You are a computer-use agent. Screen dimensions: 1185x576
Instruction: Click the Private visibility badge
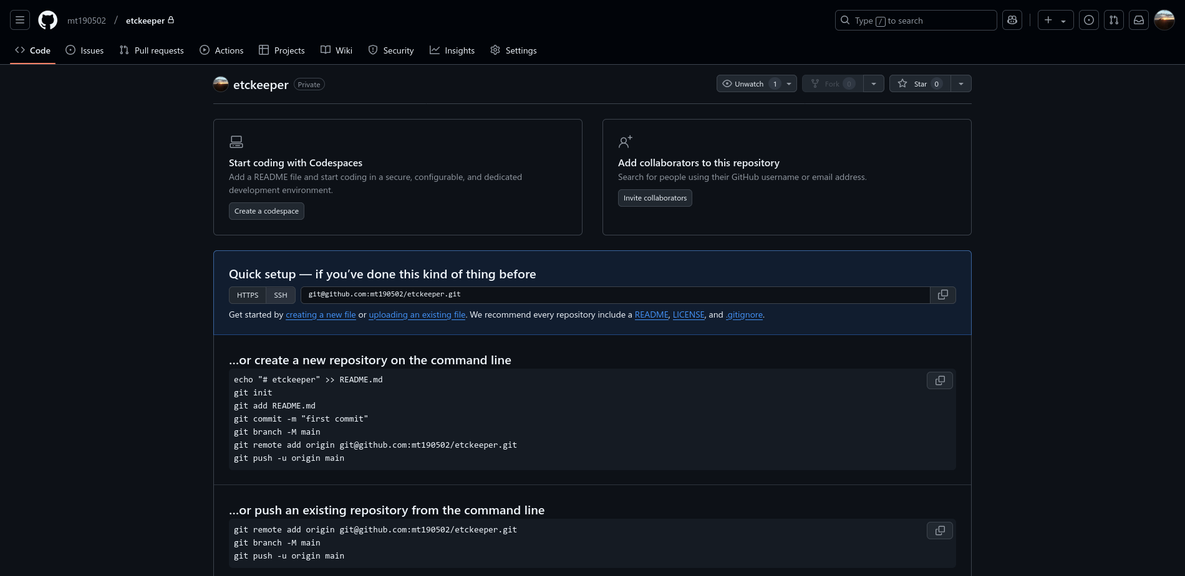pos(309,85)
